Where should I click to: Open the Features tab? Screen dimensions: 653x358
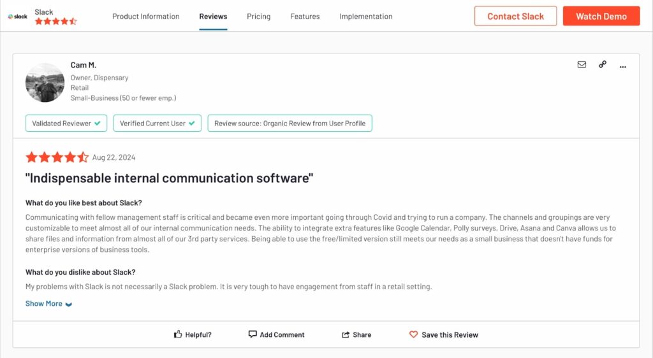coord(305,16)
